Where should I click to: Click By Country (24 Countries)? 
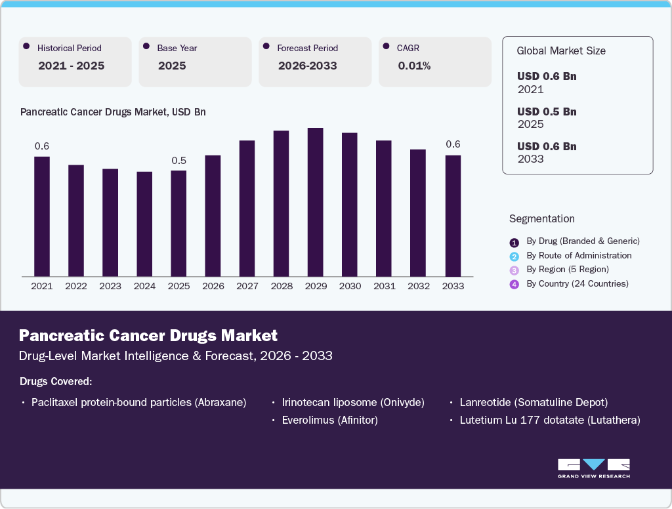[577, 283]
